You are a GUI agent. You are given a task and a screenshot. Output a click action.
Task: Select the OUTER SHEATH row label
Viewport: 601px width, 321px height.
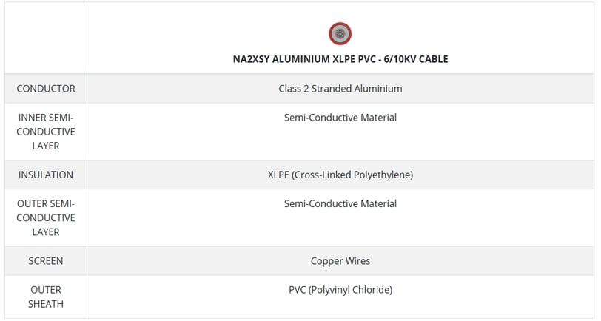[46, 297]
